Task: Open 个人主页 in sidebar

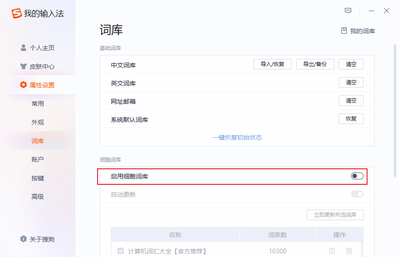Action: 38,48
